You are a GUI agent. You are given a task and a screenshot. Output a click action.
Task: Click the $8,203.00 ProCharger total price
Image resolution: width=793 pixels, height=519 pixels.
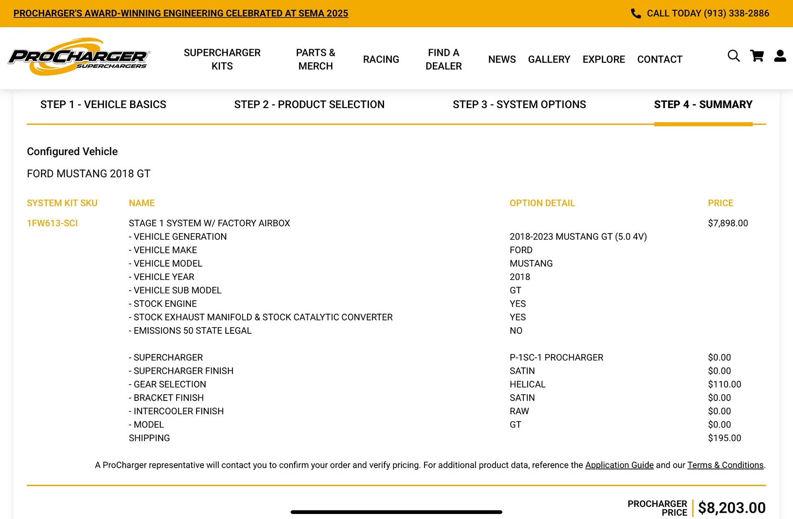coord(732,508)
